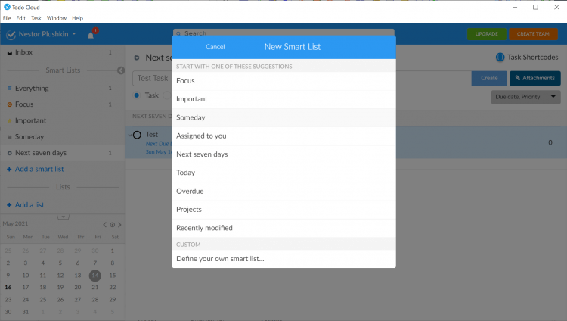Click the orange Focus list icon

10,104
